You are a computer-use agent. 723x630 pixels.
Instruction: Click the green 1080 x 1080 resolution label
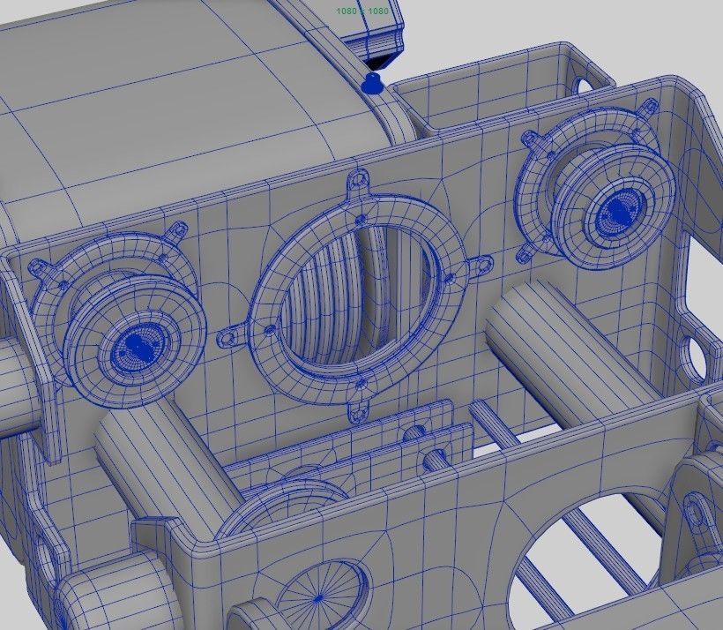361,12
